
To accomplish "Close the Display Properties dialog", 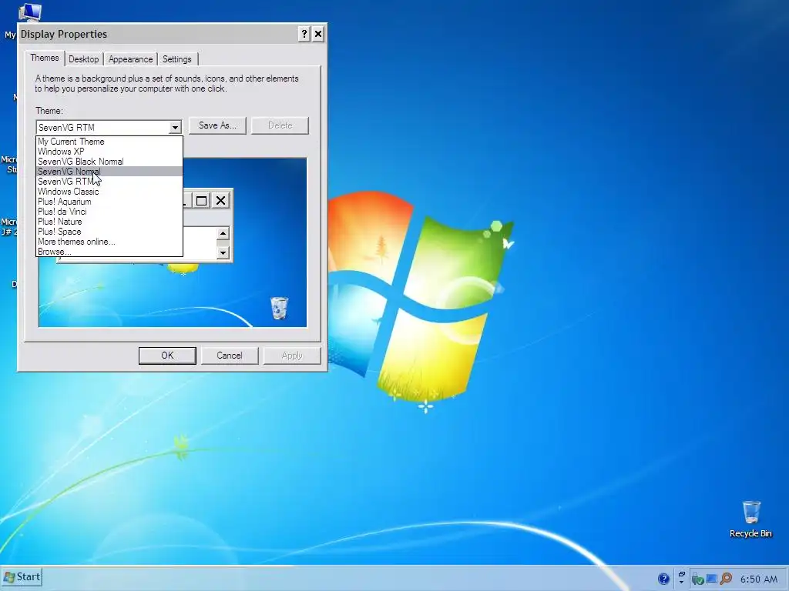I will point(318,34).
